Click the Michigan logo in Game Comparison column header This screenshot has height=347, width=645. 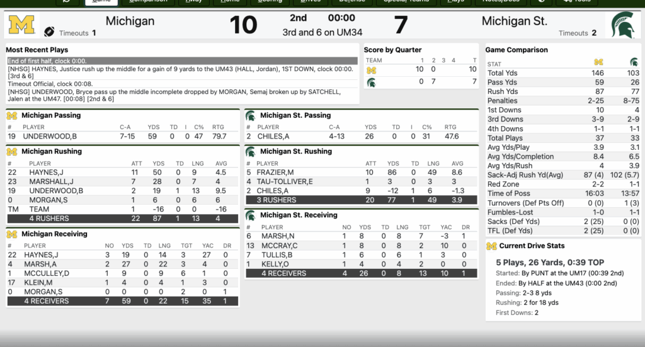(x=598, y=63)
